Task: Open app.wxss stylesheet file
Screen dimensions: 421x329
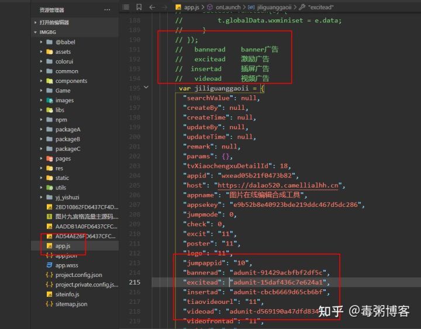Action: point(67,265)
